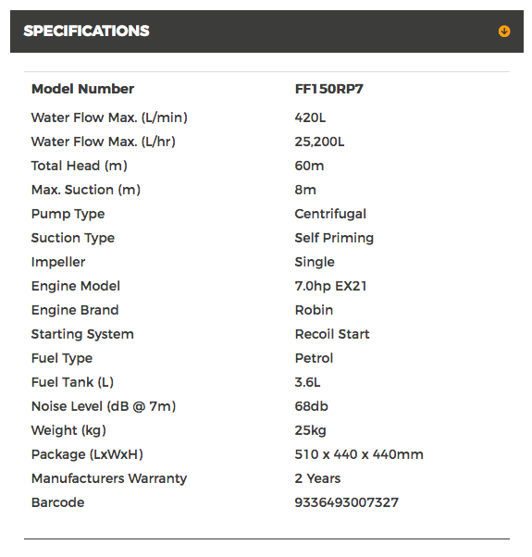
Task: Select the 7.0hp EX21 engine model
Action: [x=330, y=286]
